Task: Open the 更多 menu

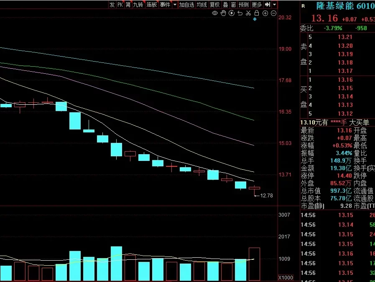Action: tap(257, 5)
